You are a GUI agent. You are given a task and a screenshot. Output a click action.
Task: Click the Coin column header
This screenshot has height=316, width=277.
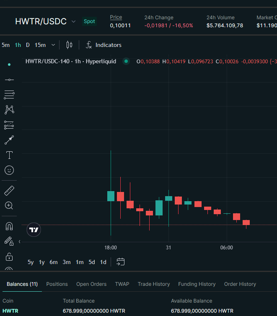click(8, 300)
